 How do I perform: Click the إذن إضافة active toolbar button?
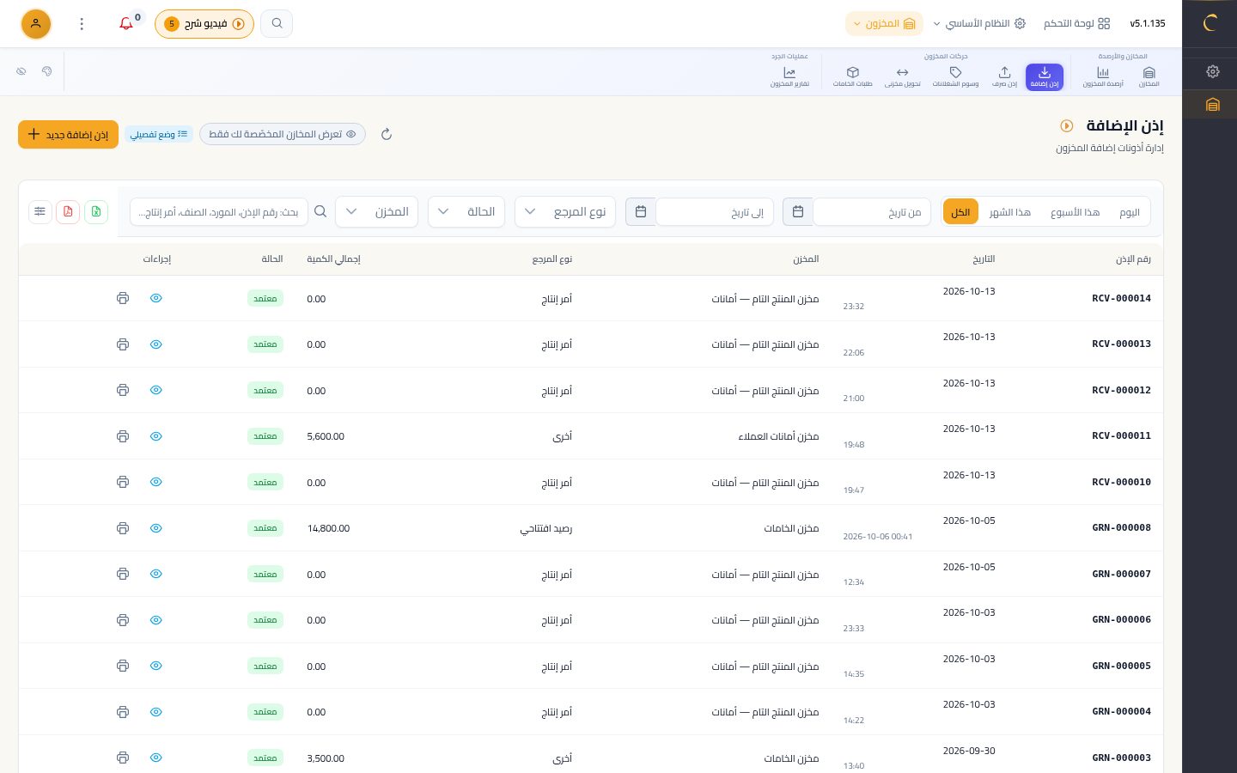[x=1045, y=76]
